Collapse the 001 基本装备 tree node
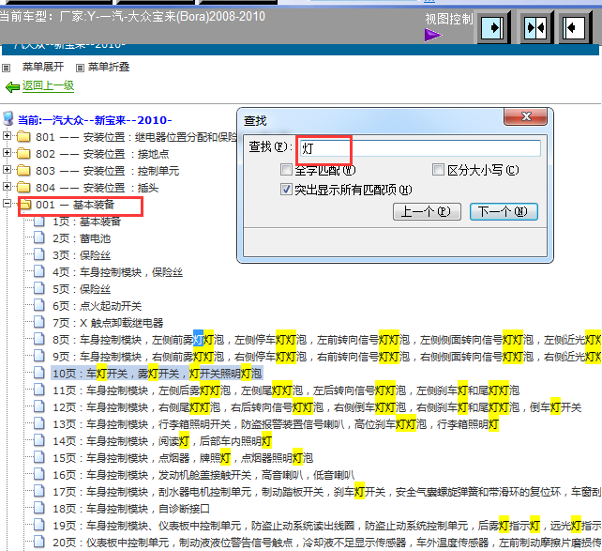This screenshot has height=551, width=602. (x=7, y=204)
